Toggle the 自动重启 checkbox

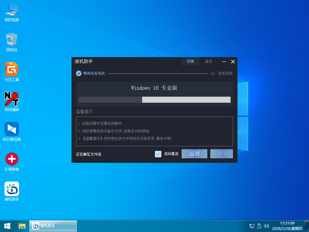click(158, 154)
